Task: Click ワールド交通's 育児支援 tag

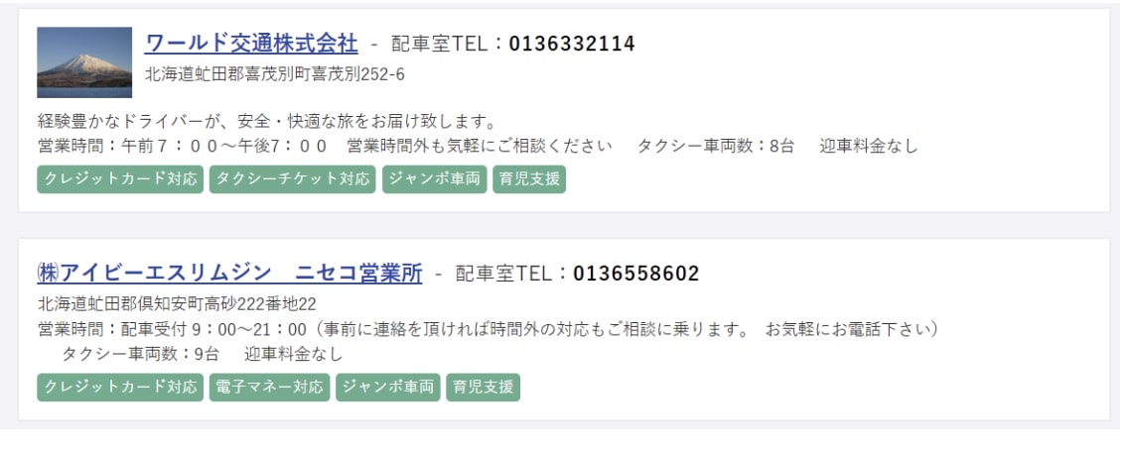Action: [x=529, y=179]
